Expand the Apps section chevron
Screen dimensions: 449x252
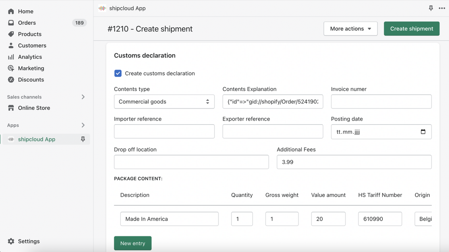click(83, 125)
